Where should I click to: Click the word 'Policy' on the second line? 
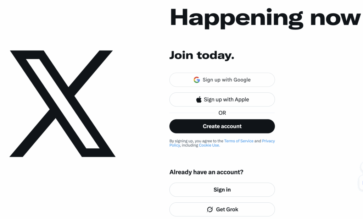[x=174, y=145]
